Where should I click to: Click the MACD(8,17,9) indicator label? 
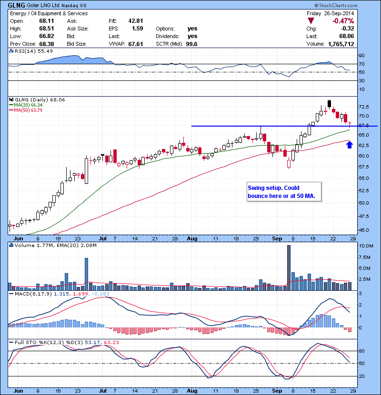(34, 294)
